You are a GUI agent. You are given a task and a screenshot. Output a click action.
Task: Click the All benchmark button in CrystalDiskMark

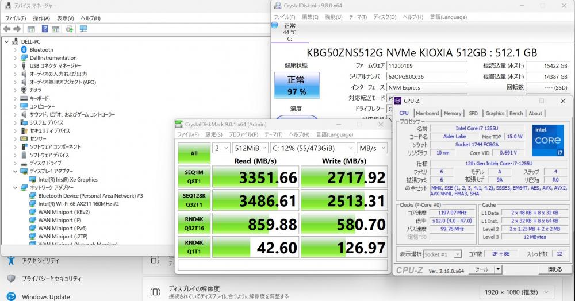194,153
